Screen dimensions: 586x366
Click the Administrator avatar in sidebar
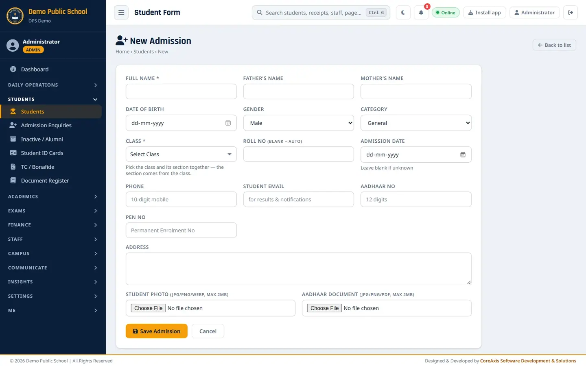(x=13, y=45)
